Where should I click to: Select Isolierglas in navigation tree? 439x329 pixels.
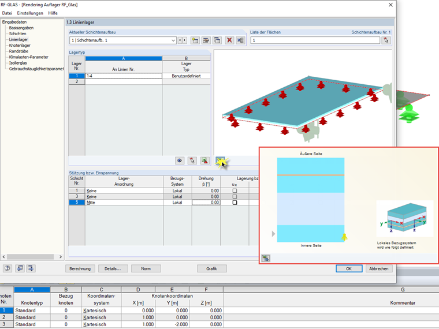click(18, 63)
